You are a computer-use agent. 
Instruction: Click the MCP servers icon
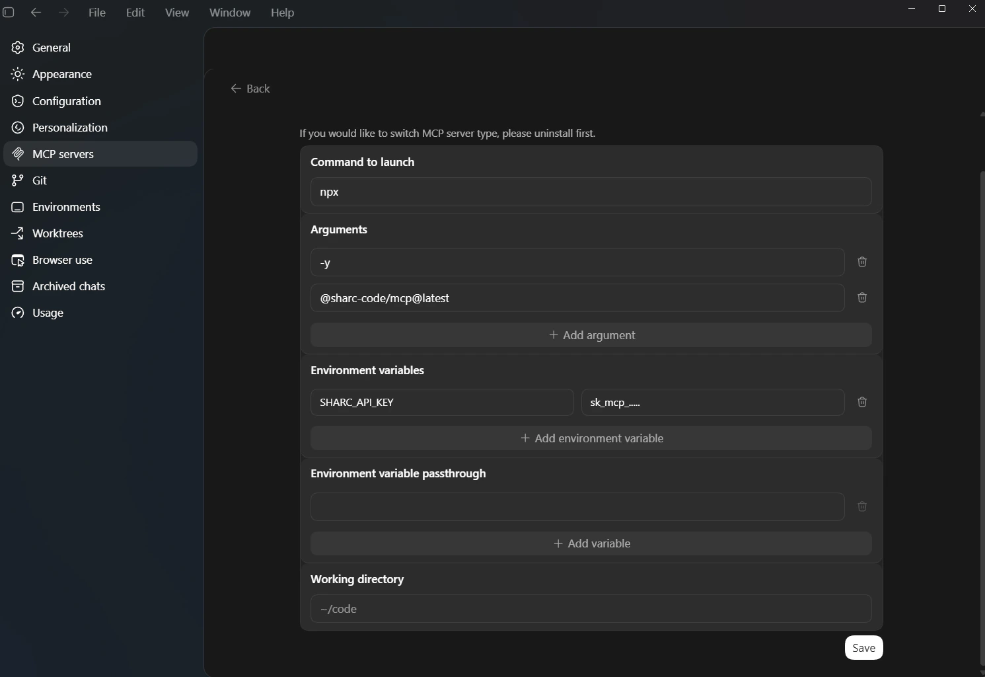(x=18, y=154)
